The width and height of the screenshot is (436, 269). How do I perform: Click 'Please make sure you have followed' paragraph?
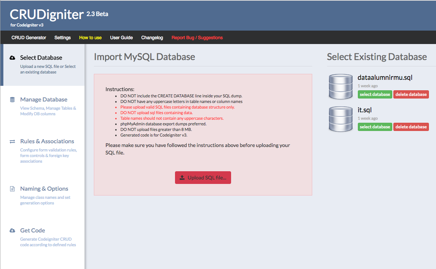(198, 149)
